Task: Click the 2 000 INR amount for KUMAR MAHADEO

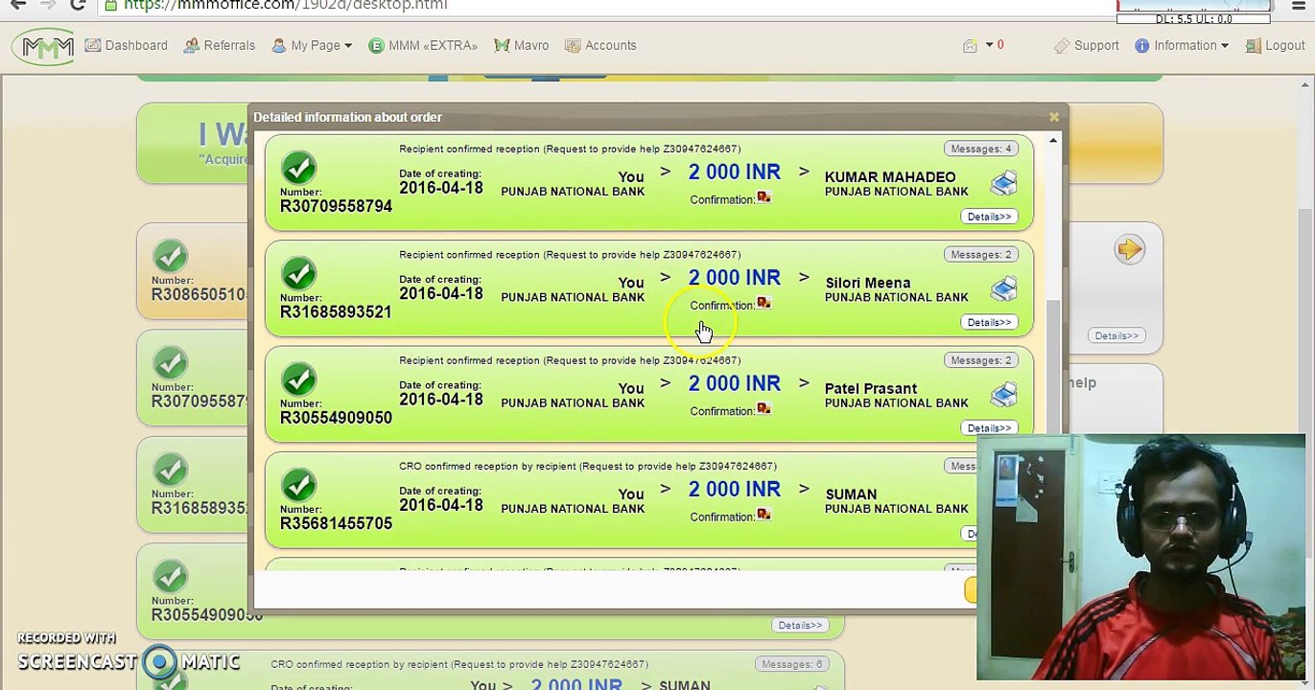Action: click(x=735, y=172)
